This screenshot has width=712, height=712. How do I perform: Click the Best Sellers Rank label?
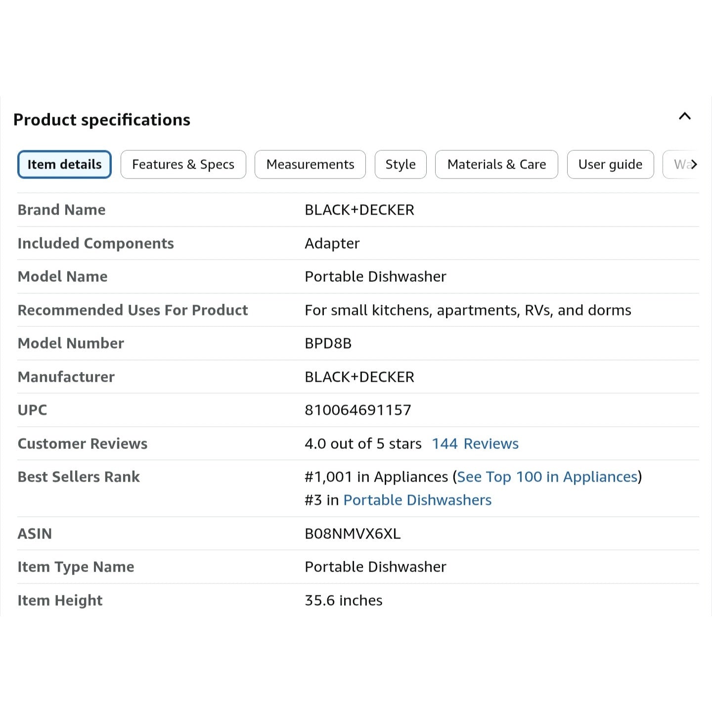(x=79, y=477)
